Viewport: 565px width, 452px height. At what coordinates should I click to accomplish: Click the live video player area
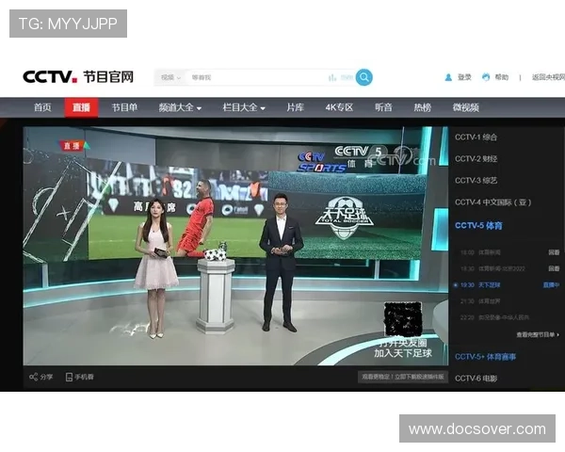235,246
